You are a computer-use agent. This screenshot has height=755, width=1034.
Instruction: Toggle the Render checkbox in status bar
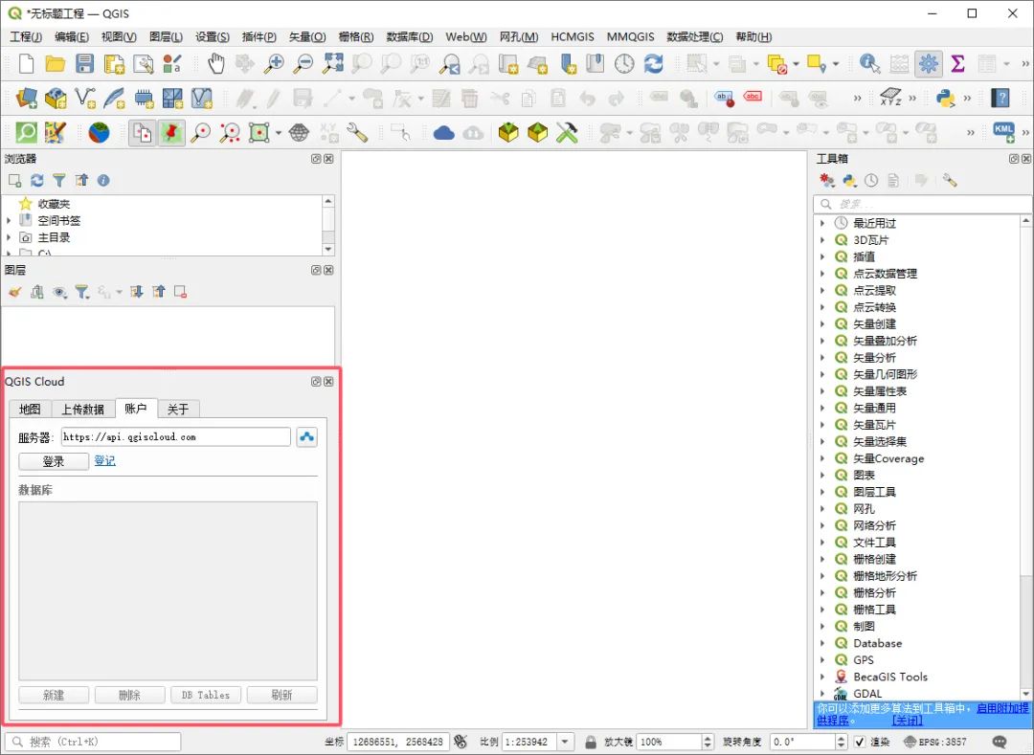[x=859, y=742]
